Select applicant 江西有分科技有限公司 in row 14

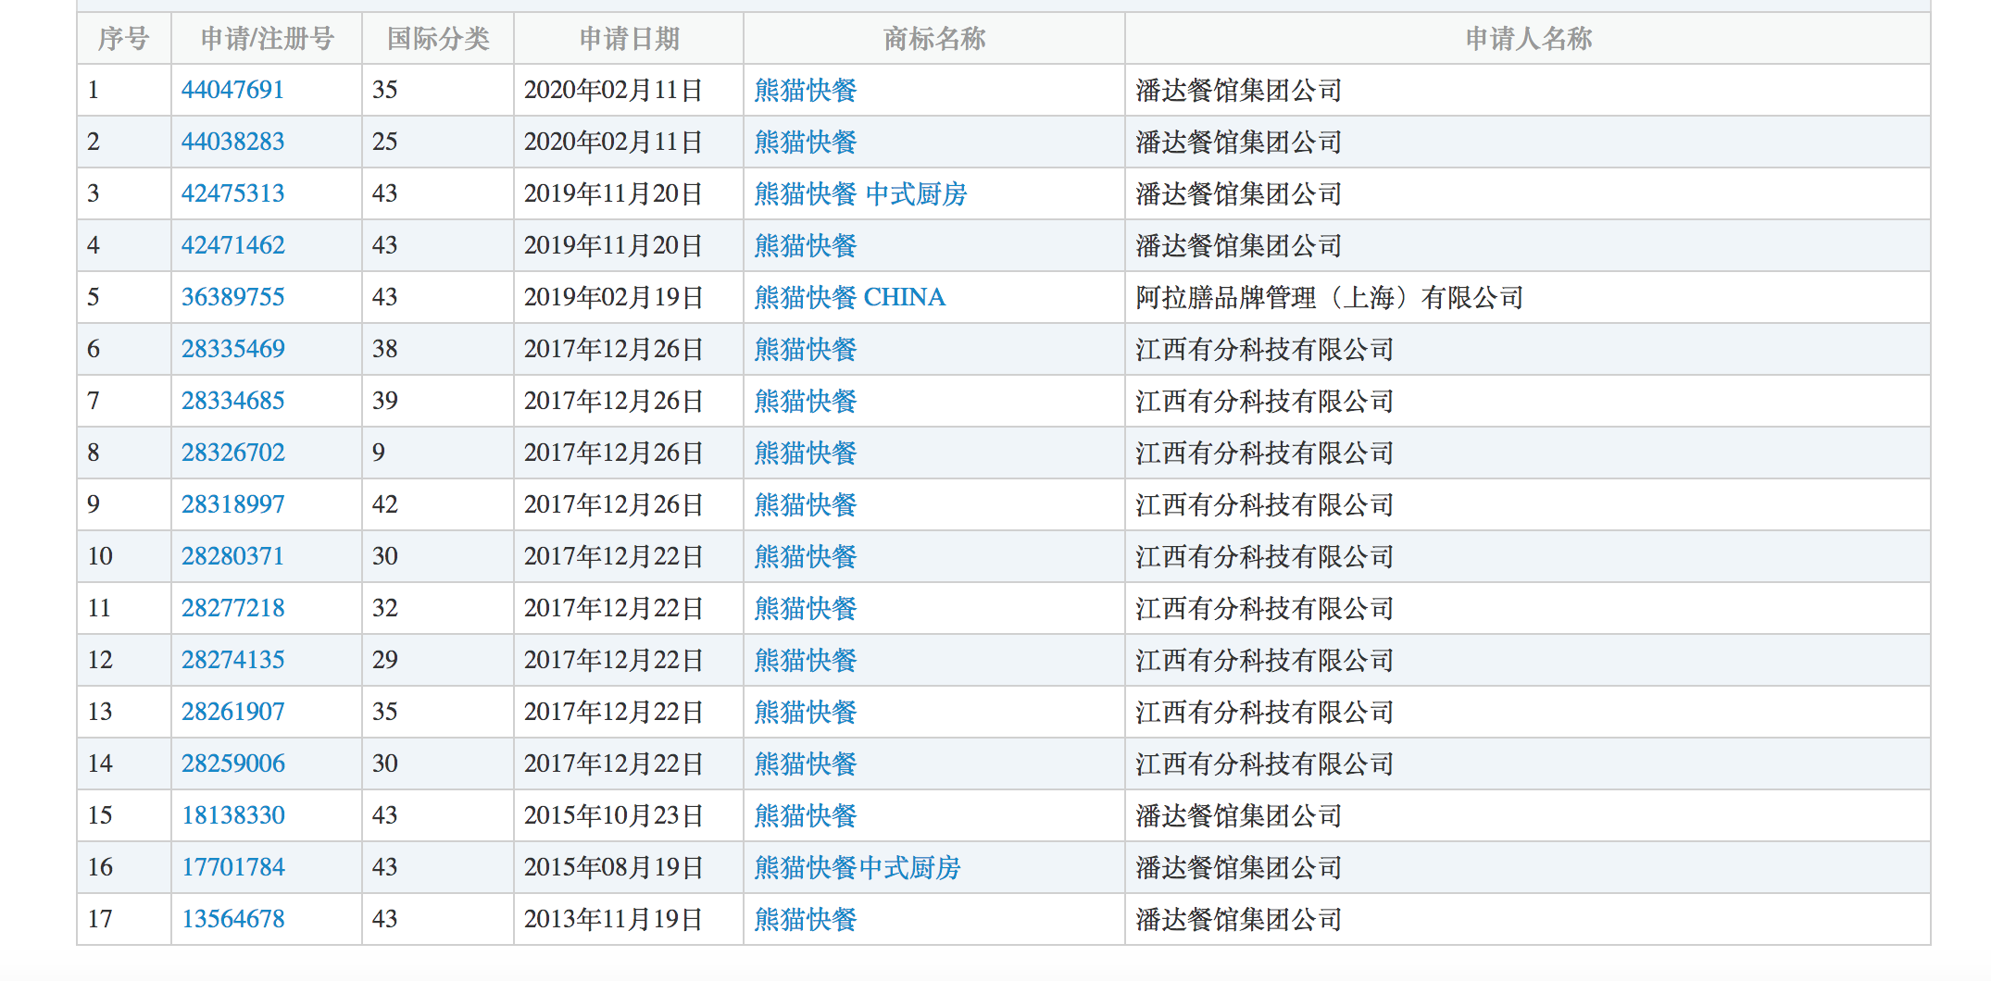[1264, 764]
